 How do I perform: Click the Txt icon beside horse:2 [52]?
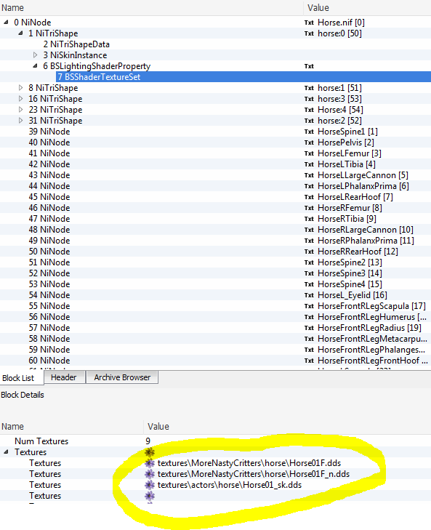click(309, 121)
